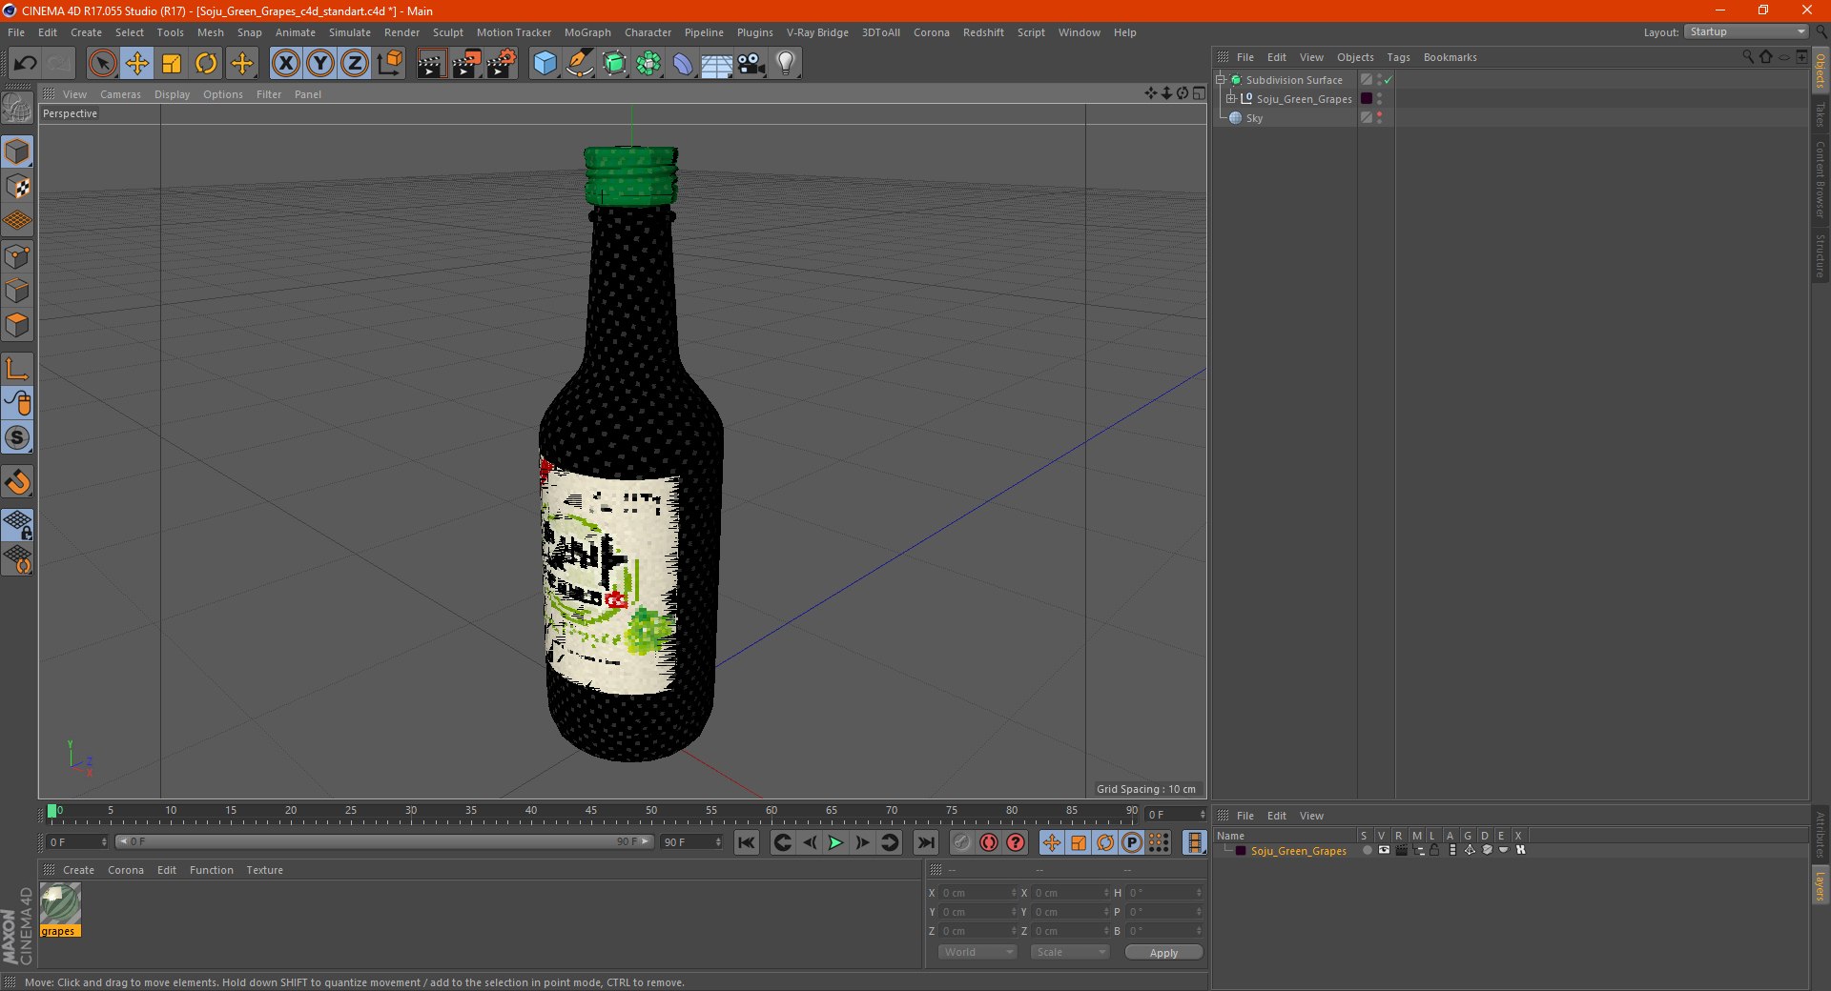The height and width of the screenshot is (991, 1831).
Task: Open Object Manager Tags menu
Action: [1398, 57]
